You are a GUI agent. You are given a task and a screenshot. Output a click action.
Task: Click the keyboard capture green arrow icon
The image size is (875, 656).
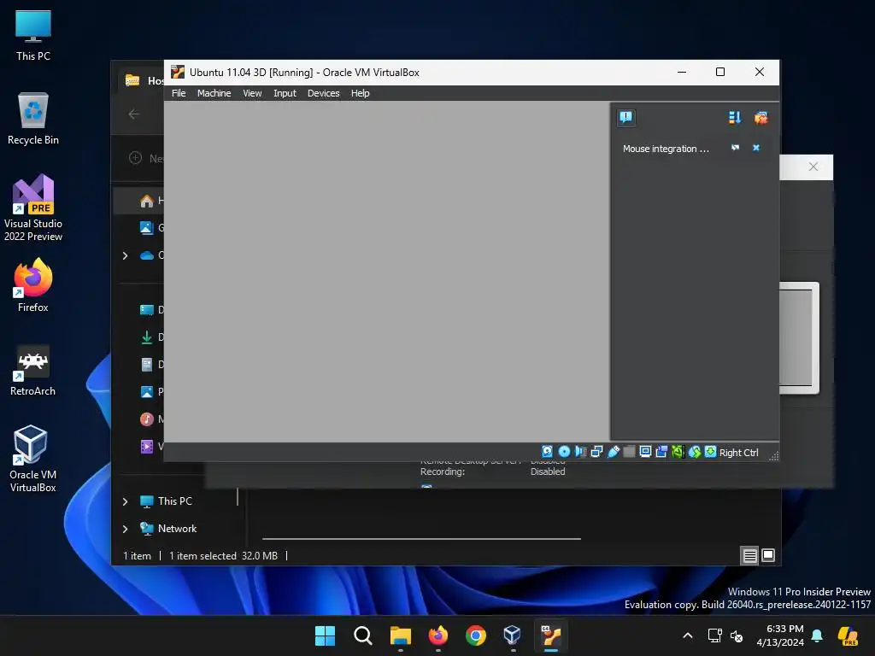[710, 452]
